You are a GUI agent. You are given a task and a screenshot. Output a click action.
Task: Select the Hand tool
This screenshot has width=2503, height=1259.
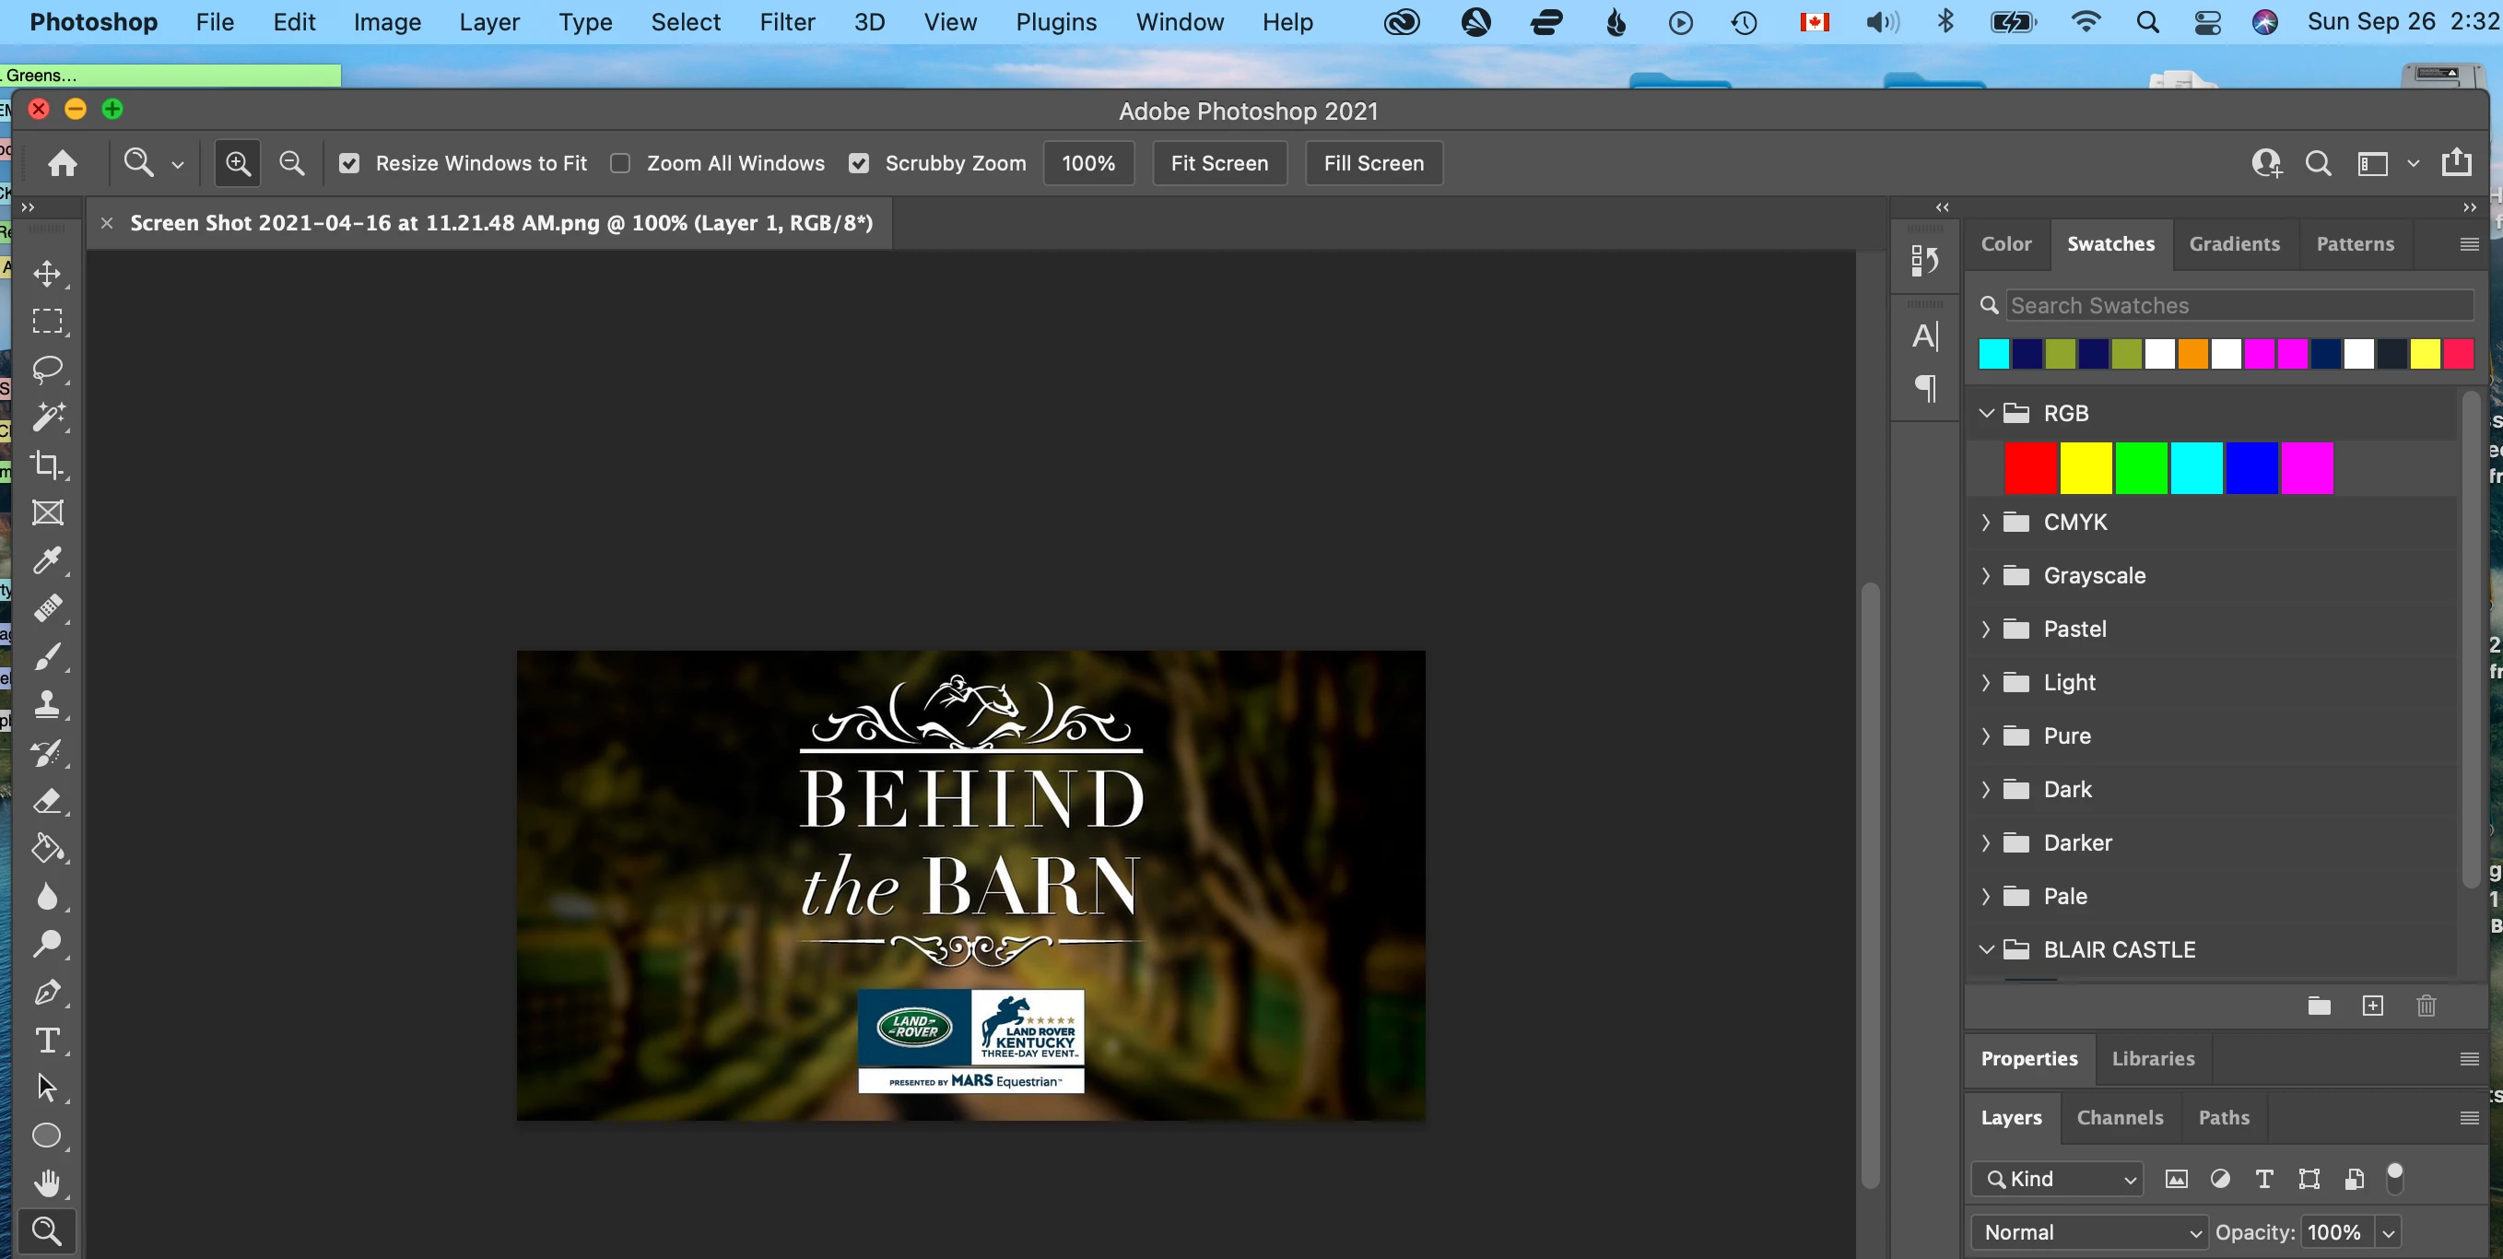click(x=47, y=1183)
